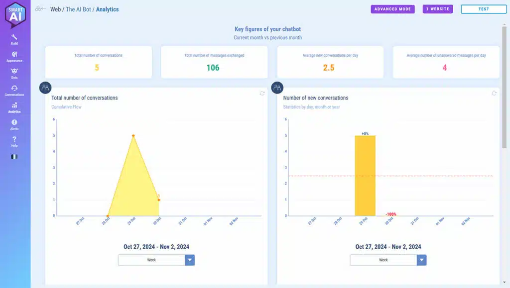Open Help from the sidebar
This screenshot has width=510, height=288.
coord(14,141)
